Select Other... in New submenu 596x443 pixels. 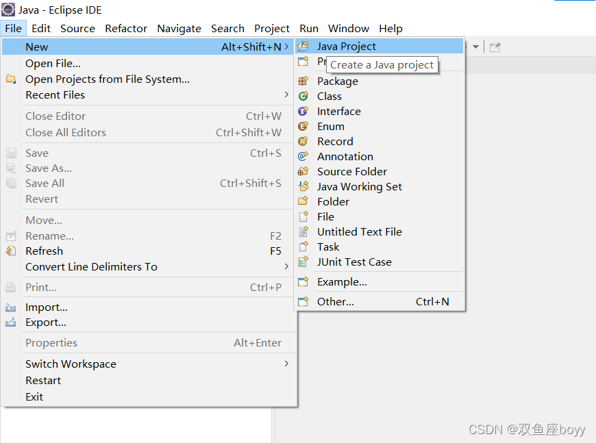pos(380,302)
